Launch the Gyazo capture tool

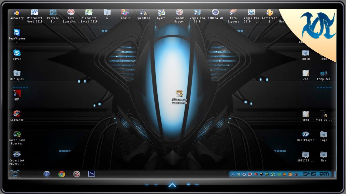[161, 14]
